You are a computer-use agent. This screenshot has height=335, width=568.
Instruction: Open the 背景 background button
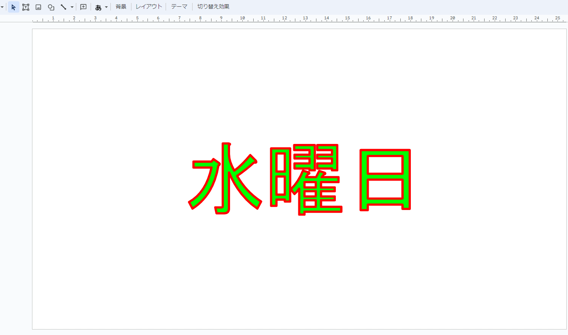(x=121, y=7)
